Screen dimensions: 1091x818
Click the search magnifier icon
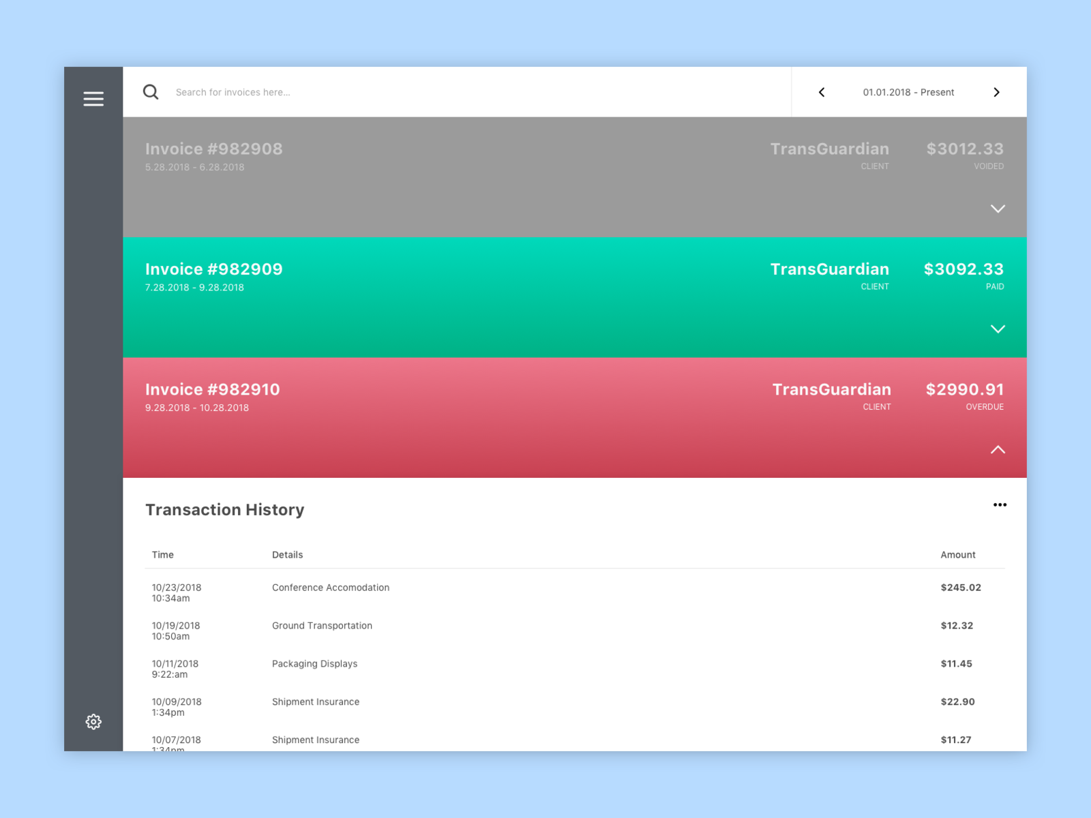151,91
